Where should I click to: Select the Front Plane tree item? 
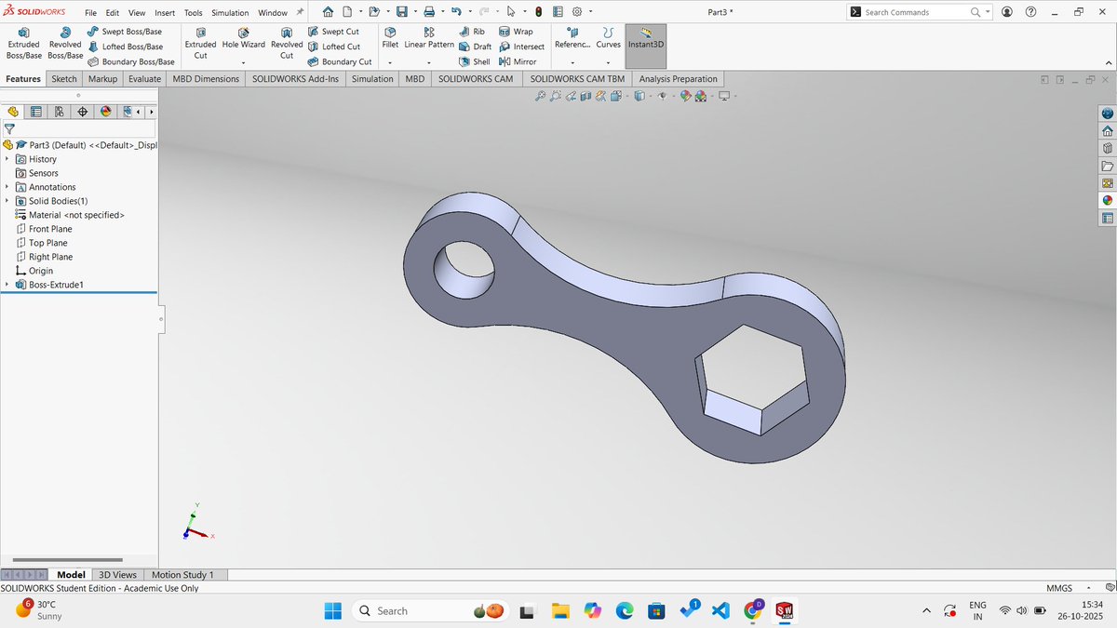(43, 229)
